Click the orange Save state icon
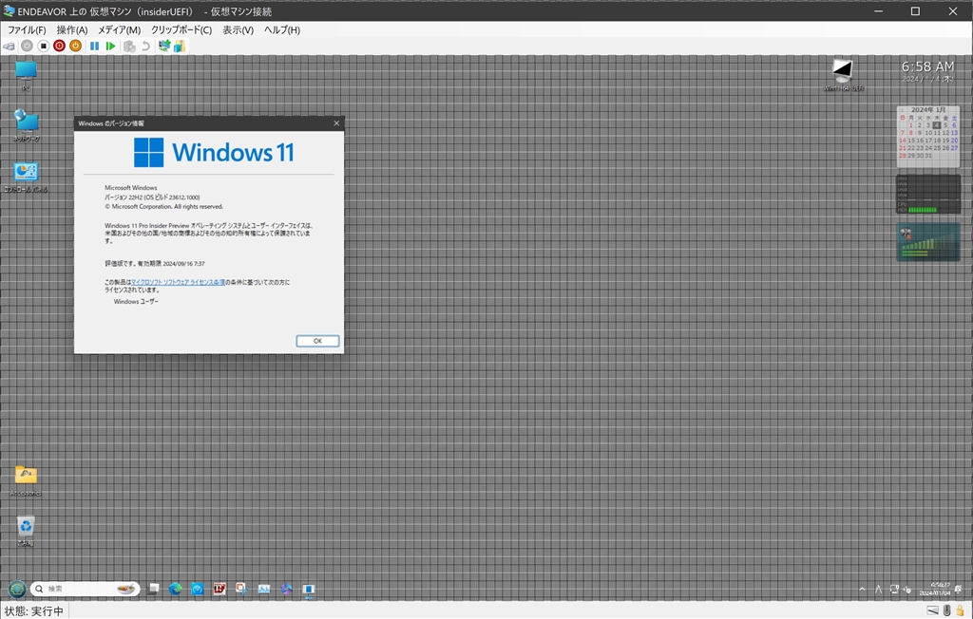This screenshot has width=973, height=619. pos(75,46)
